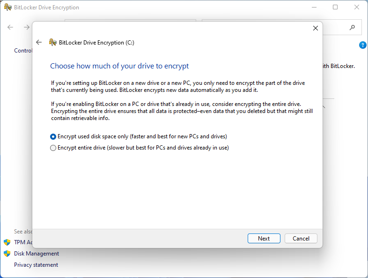Click the Control Panel back navigation arrow
The width and height of the screenshot is (368, 278).
click(10, 27)
